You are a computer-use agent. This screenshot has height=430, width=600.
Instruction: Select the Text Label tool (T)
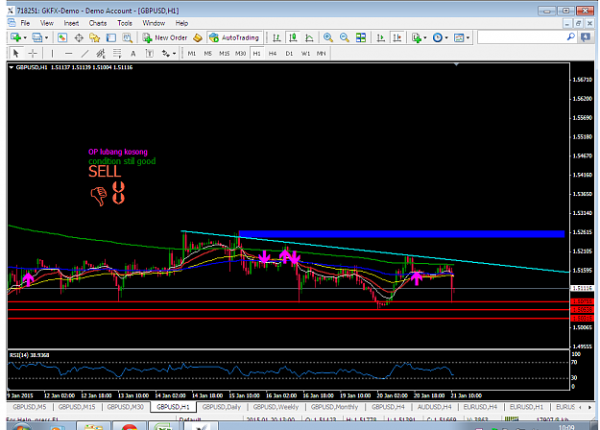point(150,54)
